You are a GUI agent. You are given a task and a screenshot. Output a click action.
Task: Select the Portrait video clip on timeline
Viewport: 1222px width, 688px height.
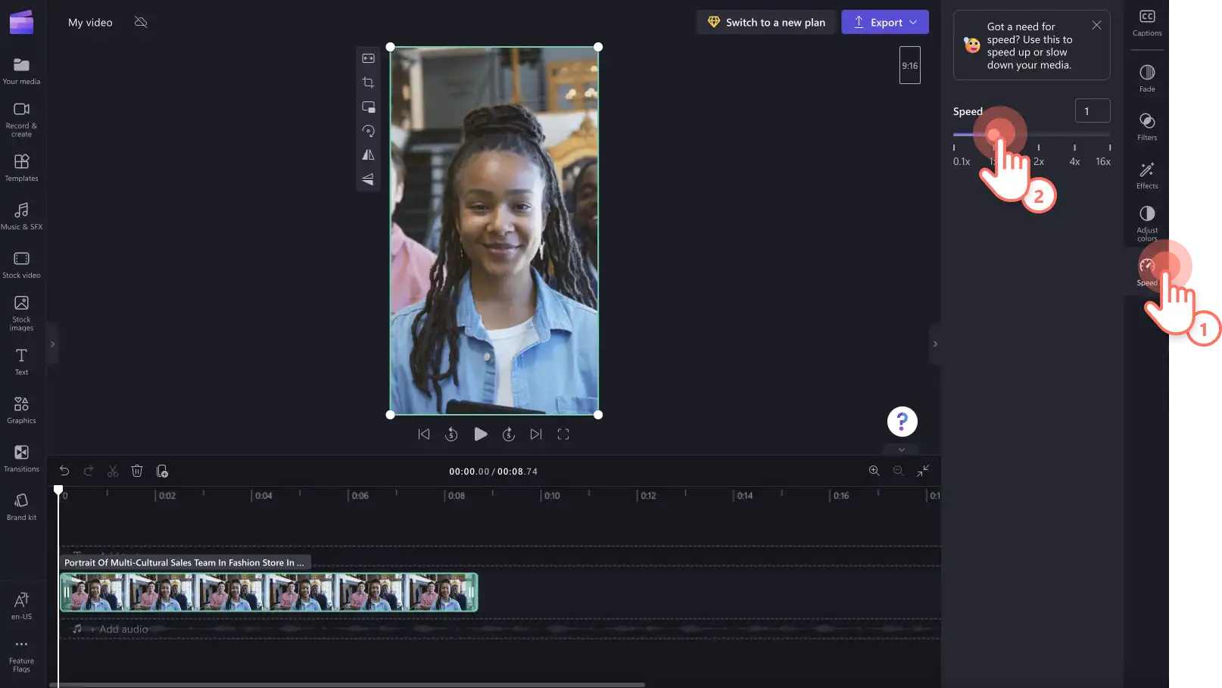click(x=269, y=592)
